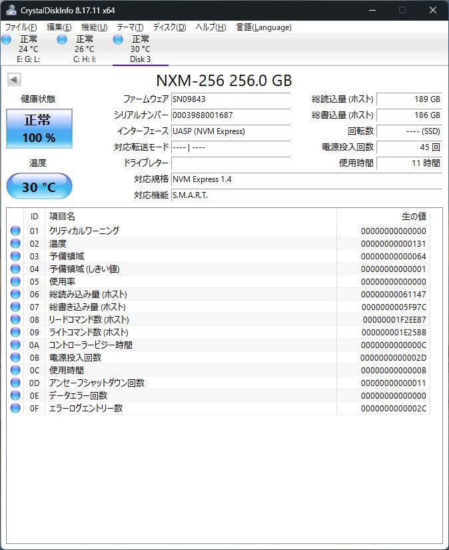Screen dimensions: 449x550
Task: Click the 項目名 column header
Action: click(191, 217)
